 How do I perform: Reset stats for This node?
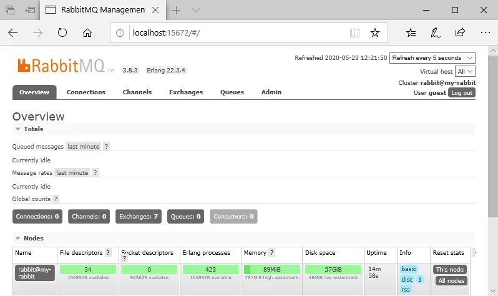450,270
